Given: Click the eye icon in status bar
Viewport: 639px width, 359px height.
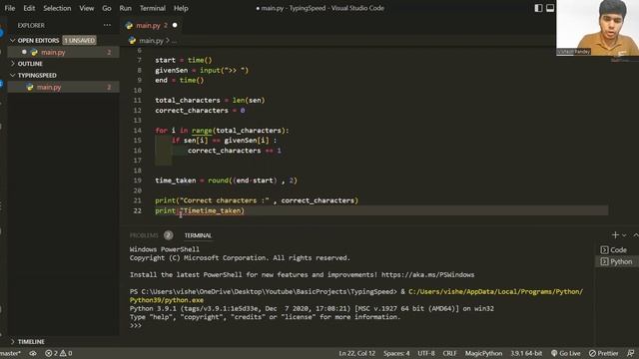Looking at the screenshot, I should pos(33,353).
